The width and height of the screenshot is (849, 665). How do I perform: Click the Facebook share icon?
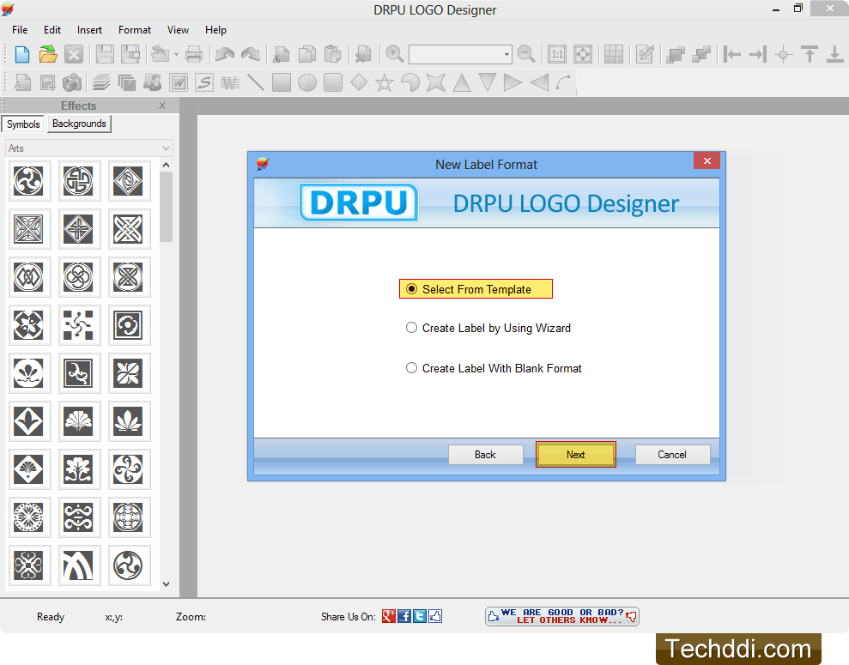[x=404, y=616]
